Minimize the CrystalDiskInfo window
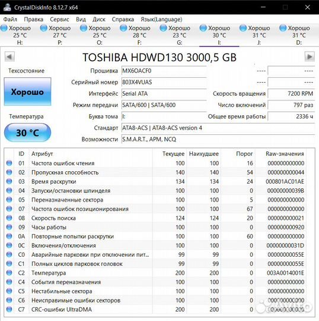 click(x=263, y=7)
